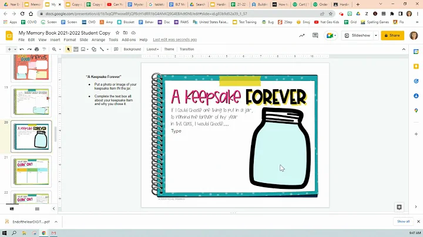Click the Share button
423x237 pixels.
pos(392,36)
